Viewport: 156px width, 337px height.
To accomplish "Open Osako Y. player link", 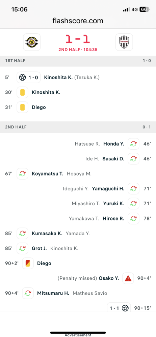I will (x=109, y=278).
